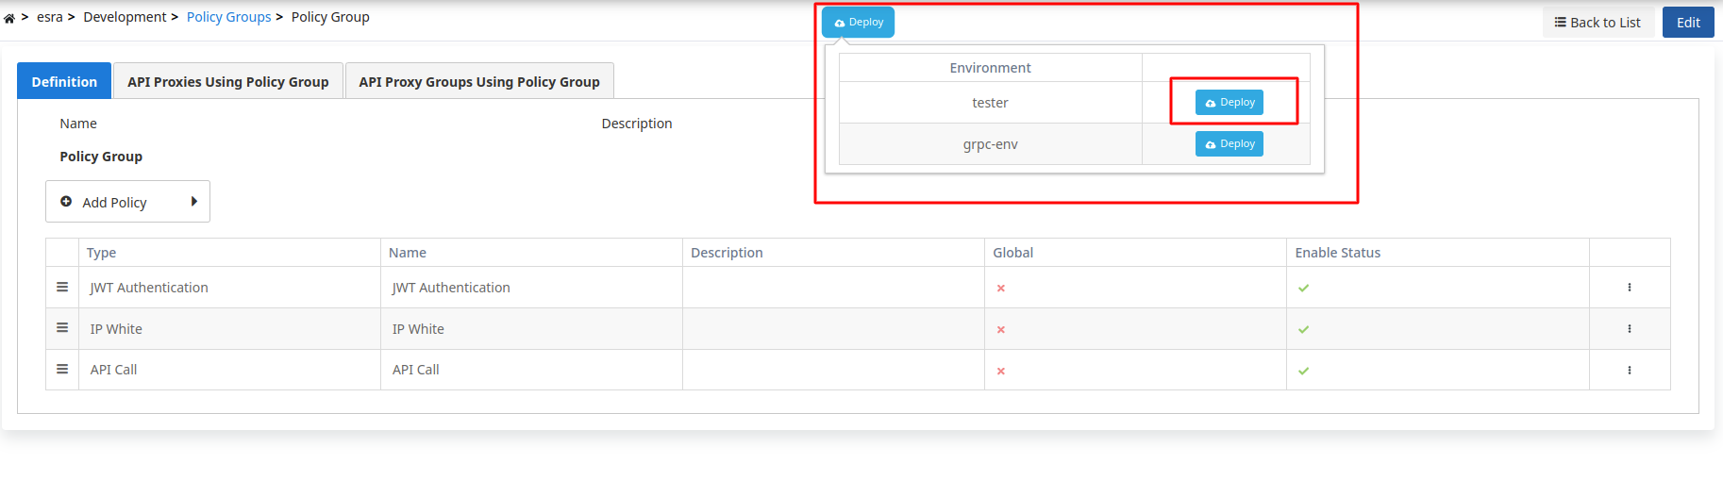Screen dimensions: 1723x480
Task: Open kebab menu for JWT Authentication policy
Action: (x=1629, y=288)
